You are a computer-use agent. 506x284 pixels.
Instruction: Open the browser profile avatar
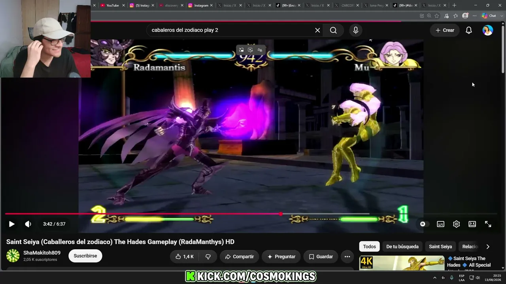click(465, 16)
